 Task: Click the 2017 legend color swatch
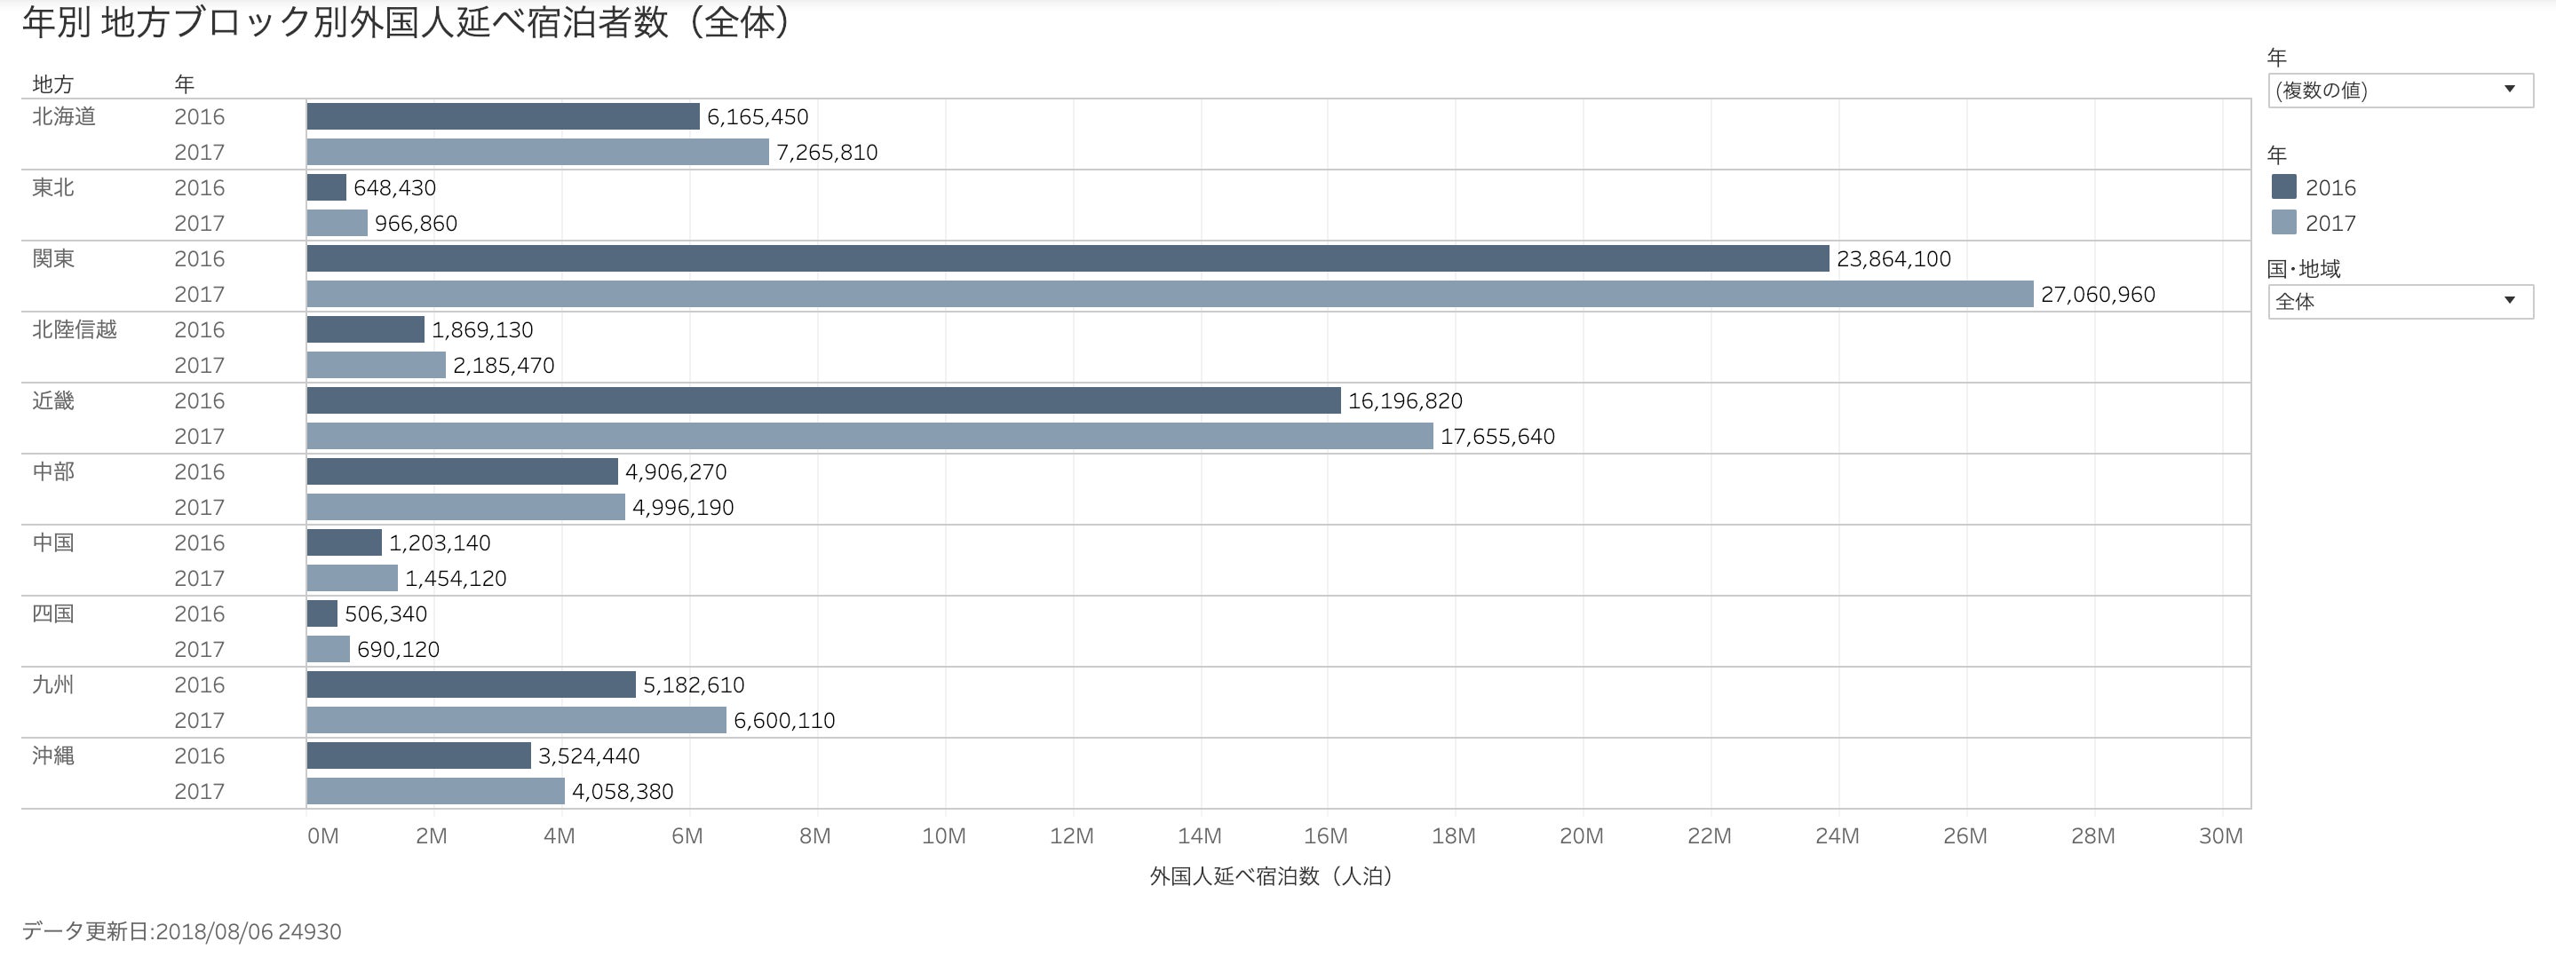click(2283, 223)
